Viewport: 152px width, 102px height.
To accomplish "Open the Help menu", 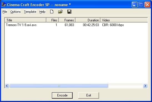I will 42,12.
